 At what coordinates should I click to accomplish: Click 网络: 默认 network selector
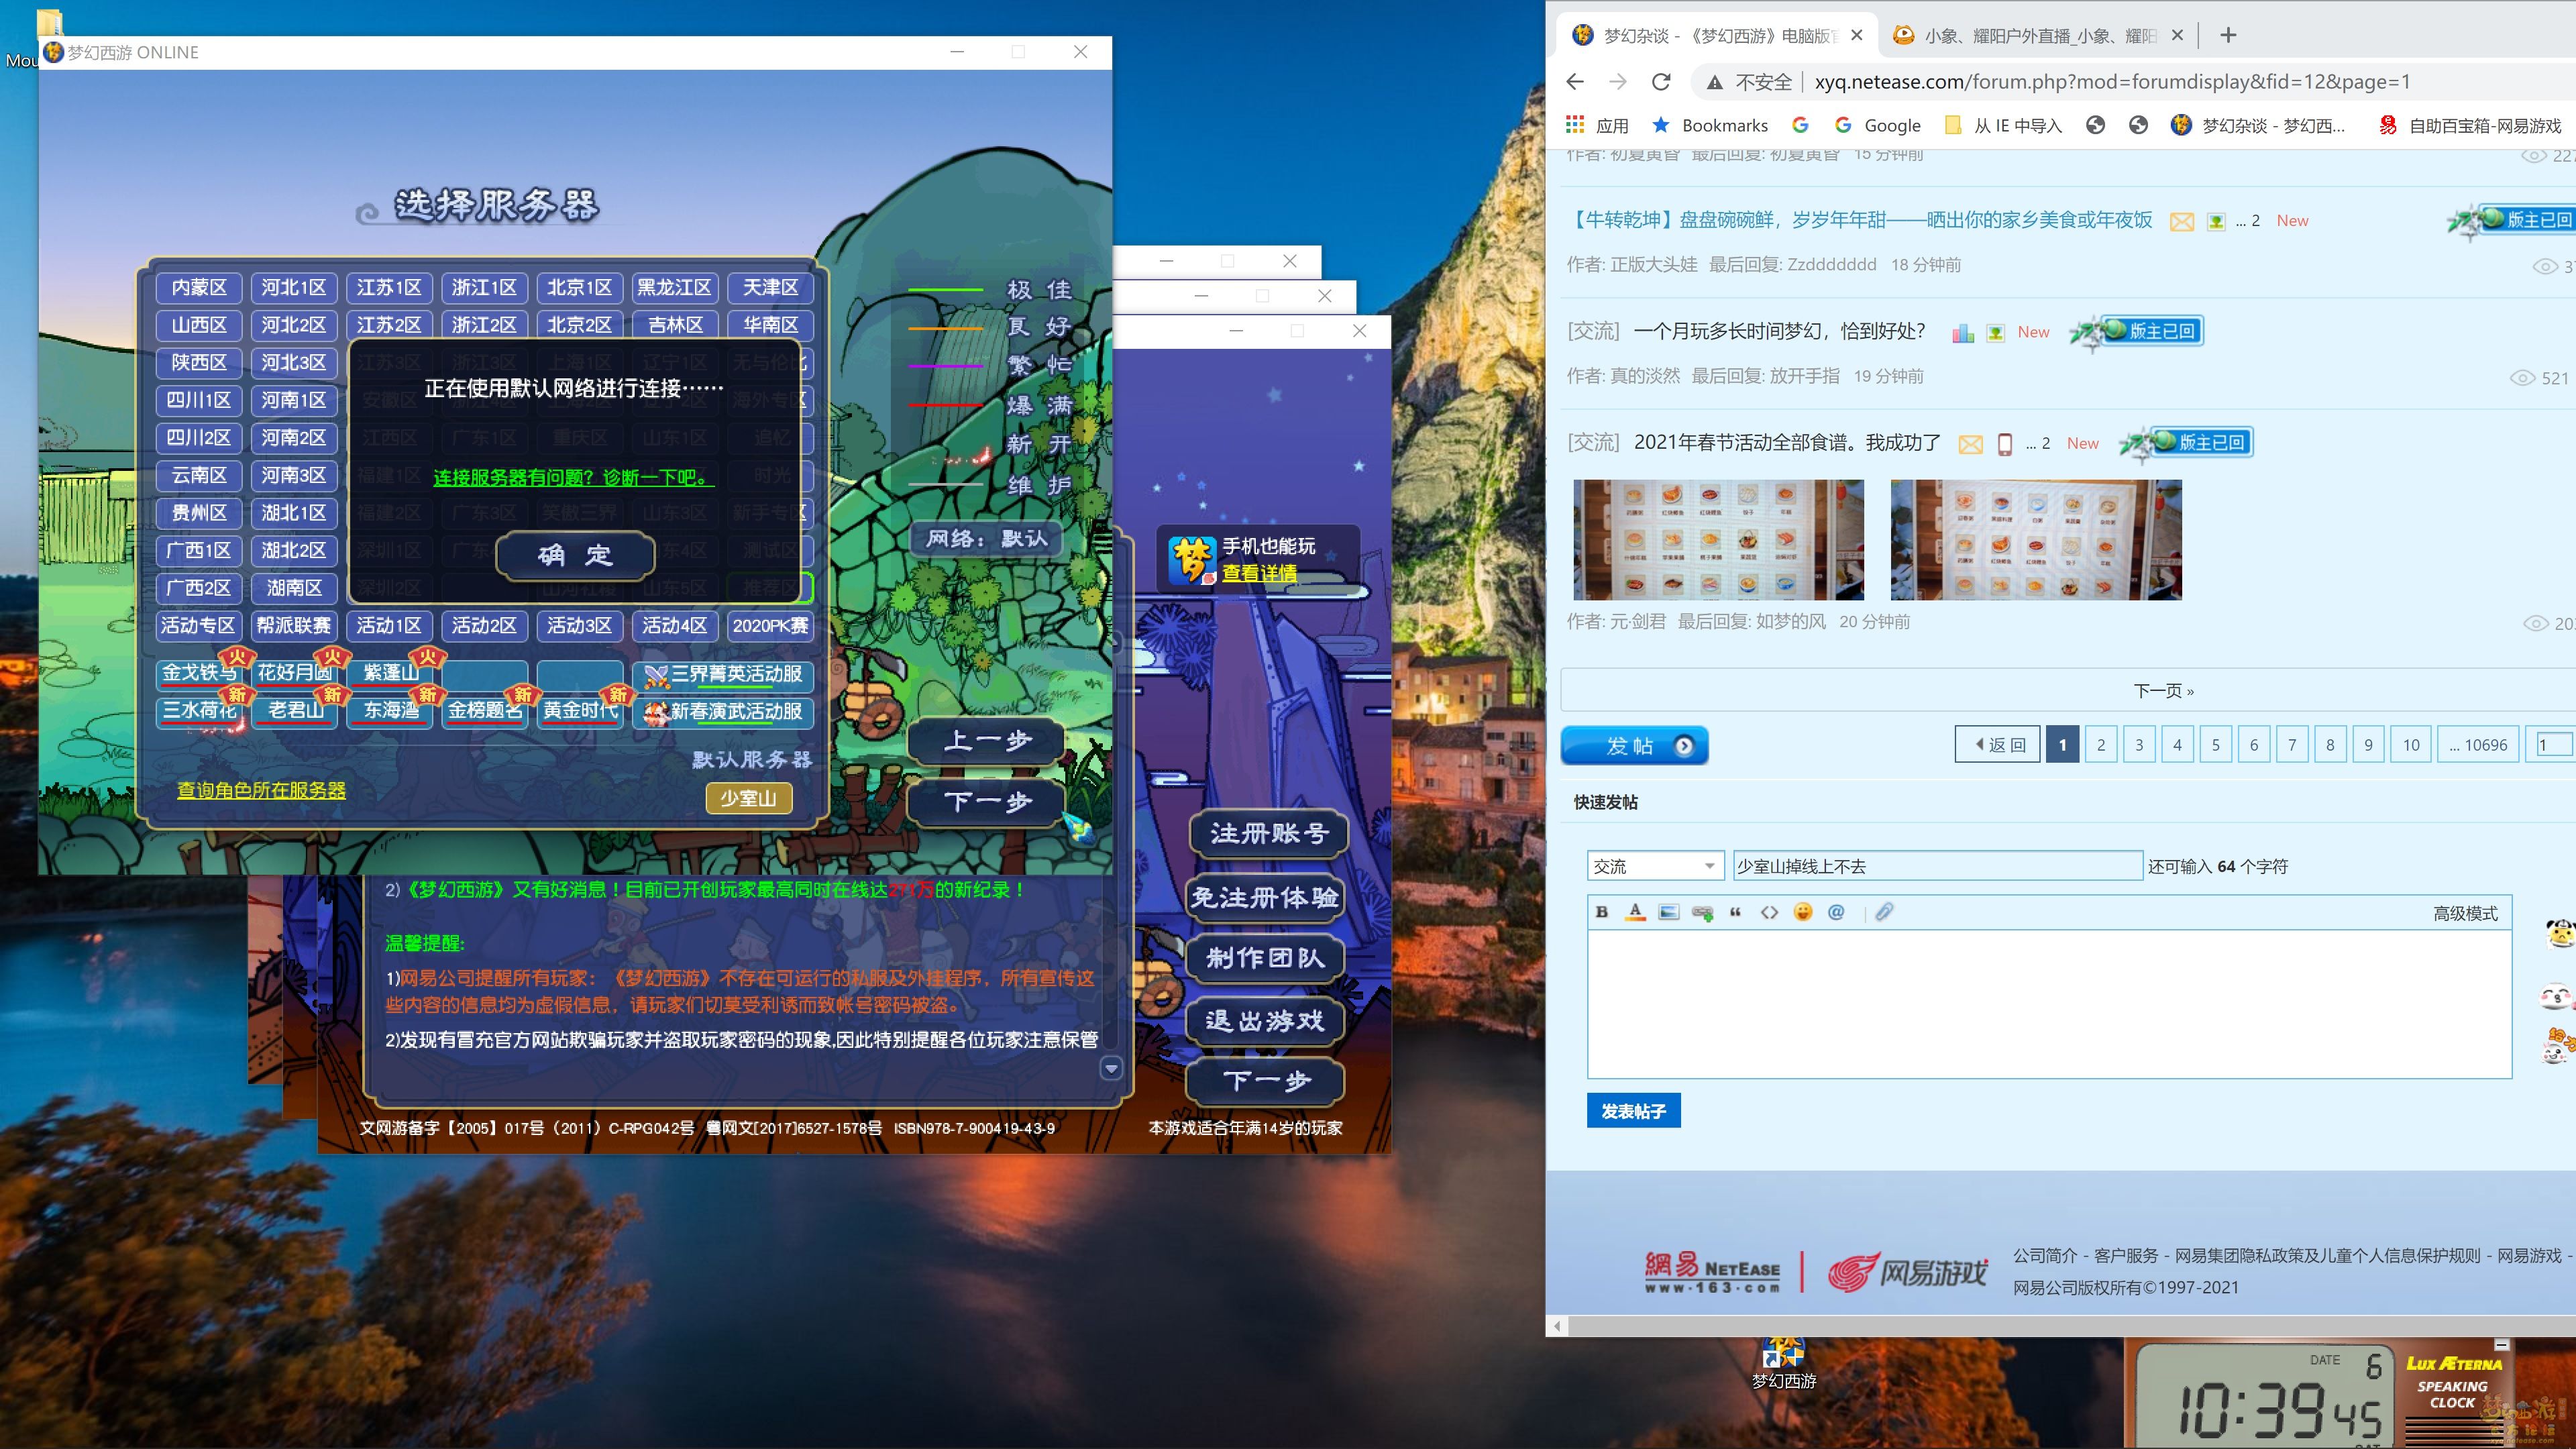(986, 539)
